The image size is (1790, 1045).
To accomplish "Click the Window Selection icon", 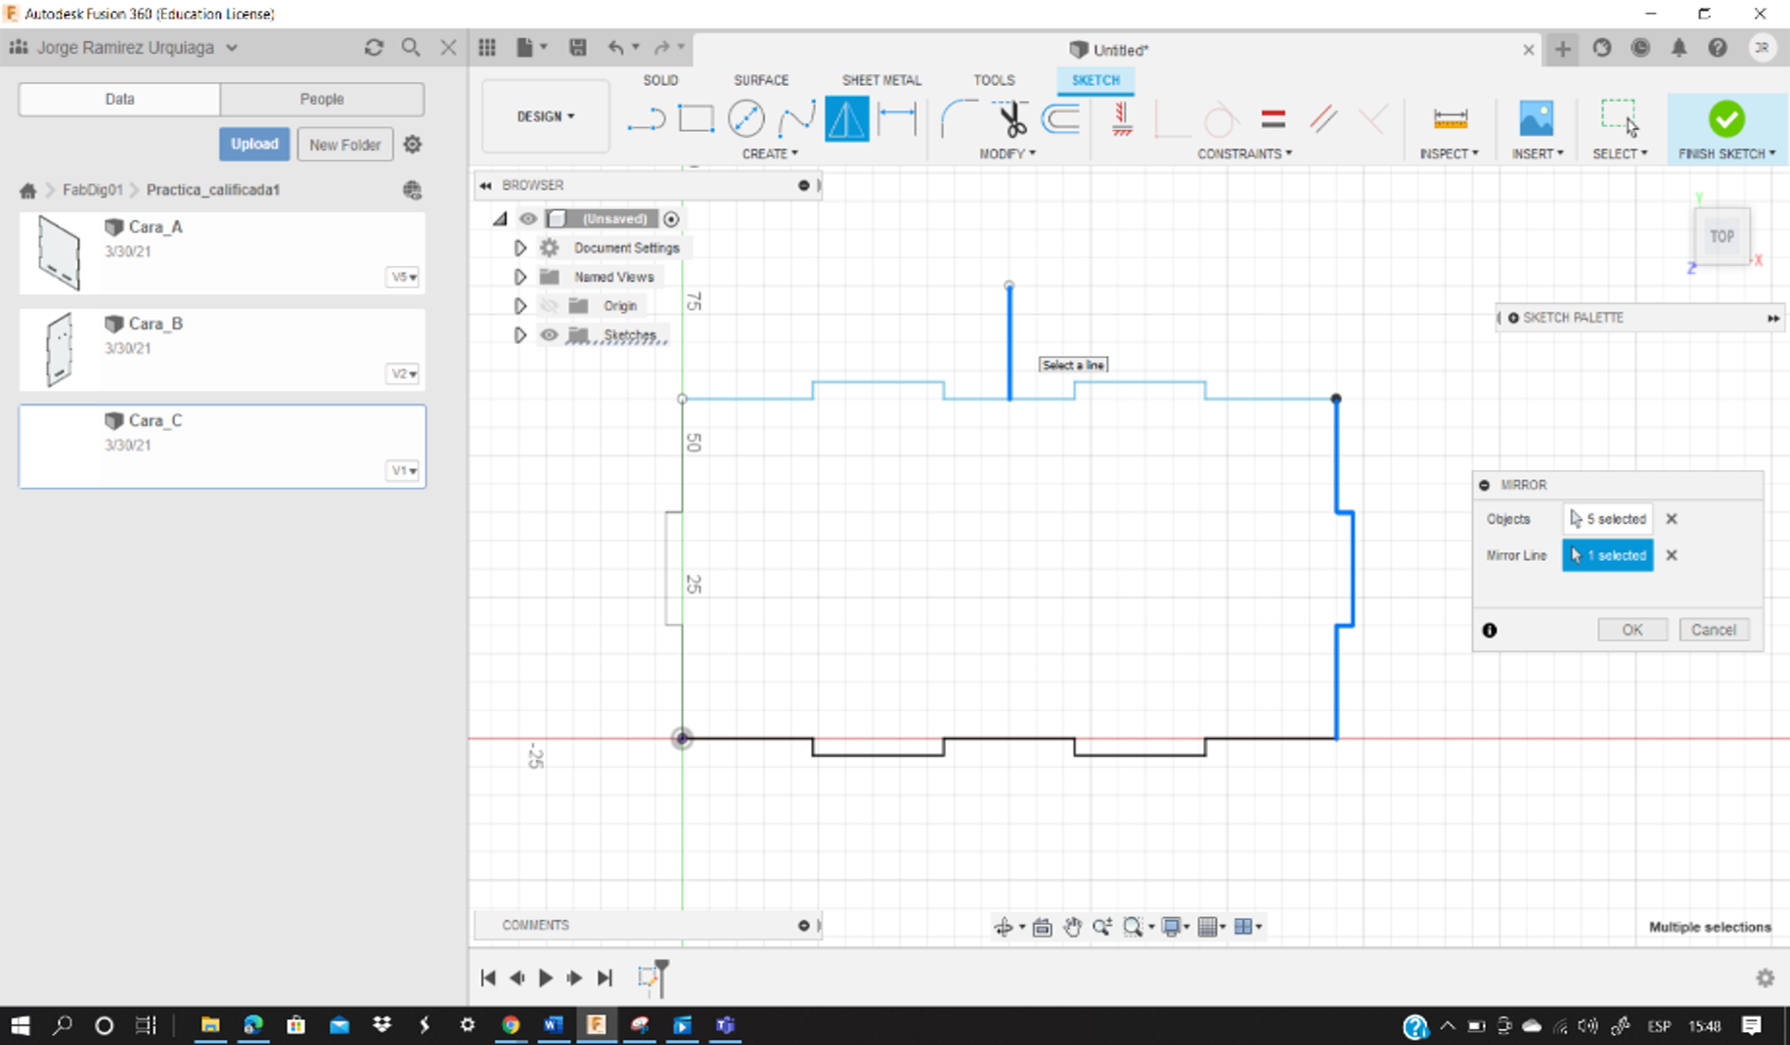I will (x=1619, y=117).
